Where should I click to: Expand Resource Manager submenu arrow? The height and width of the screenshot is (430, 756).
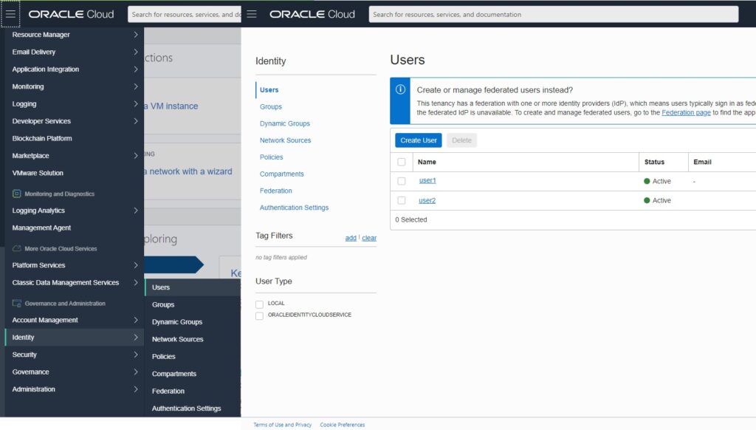pos(136,35)
